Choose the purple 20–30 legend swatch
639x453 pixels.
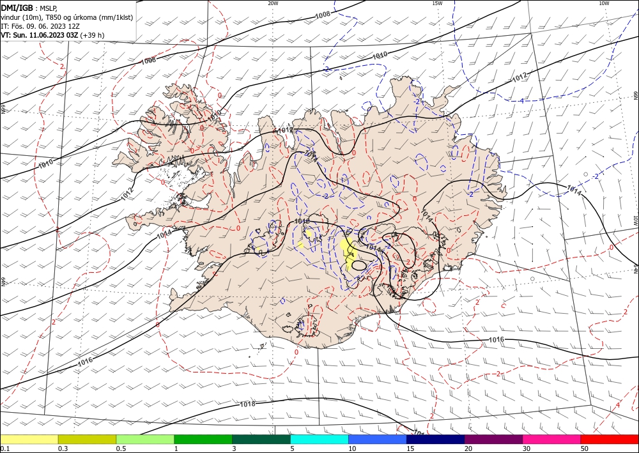493,439
